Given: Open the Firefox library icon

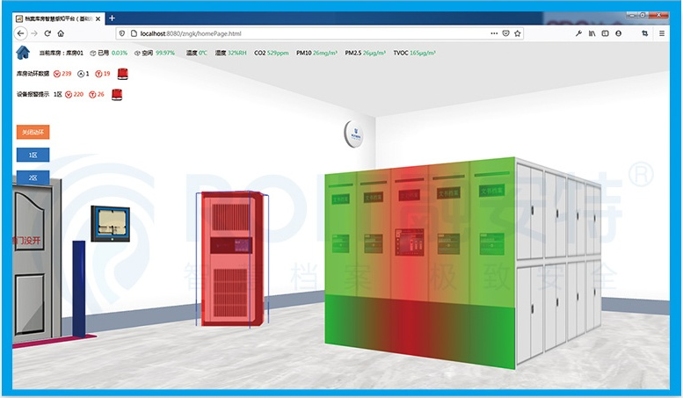Looking at the screenshot, I should coord(592,33).
